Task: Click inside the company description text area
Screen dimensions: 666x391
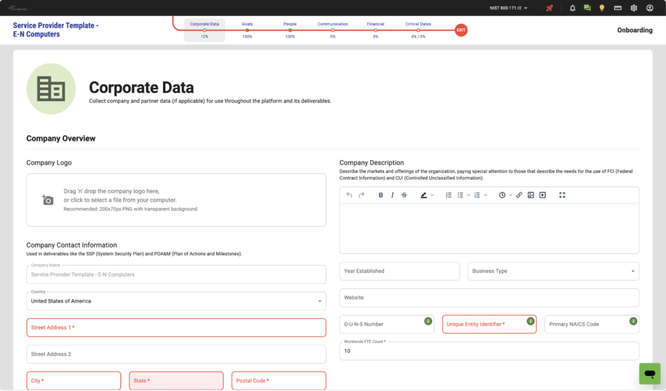Action: tap(489, 228)
